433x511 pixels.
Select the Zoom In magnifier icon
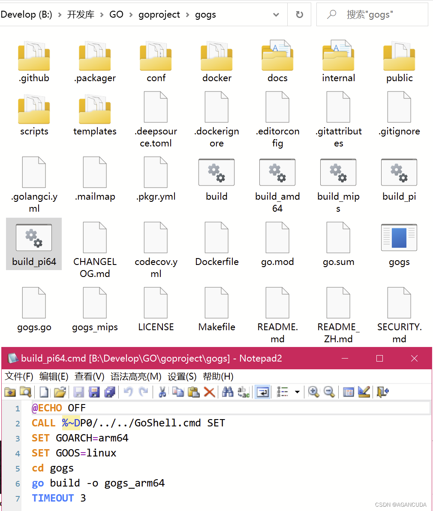(x=313, y=392)
